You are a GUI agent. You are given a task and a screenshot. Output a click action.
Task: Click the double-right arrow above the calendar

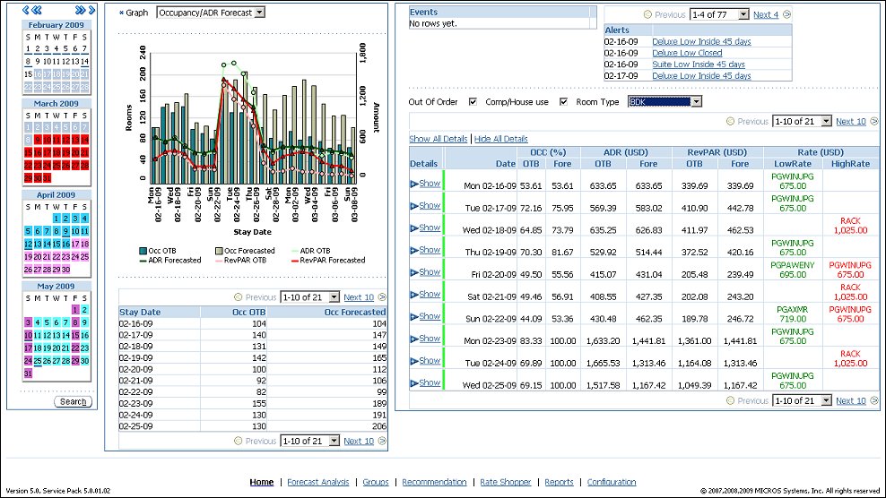79,9
